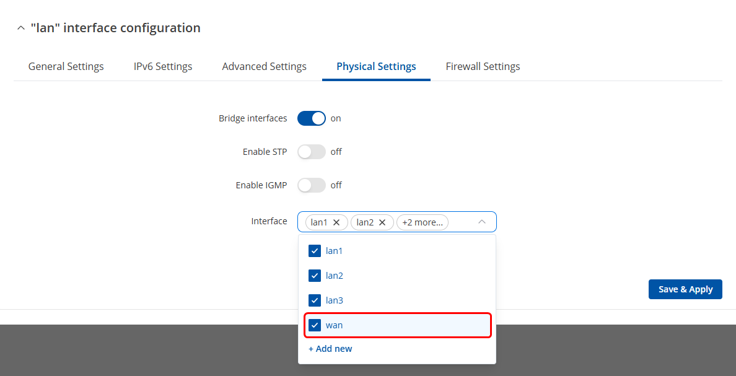736x376 pixels.
Task: Remove lan2 tag using its X icon
Action: coord(382,222)
